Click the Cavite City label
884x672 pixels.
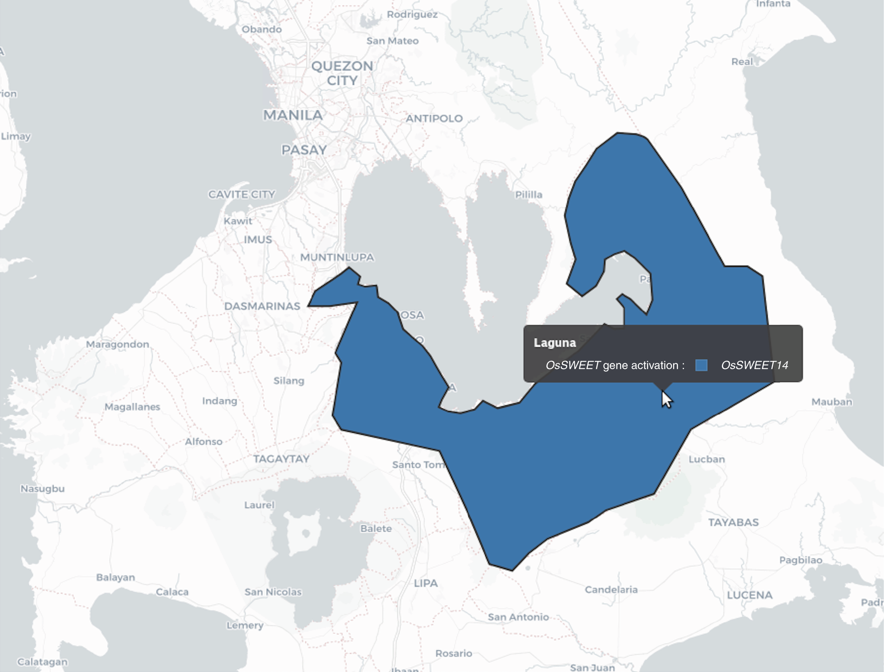(x=242, y=194)
